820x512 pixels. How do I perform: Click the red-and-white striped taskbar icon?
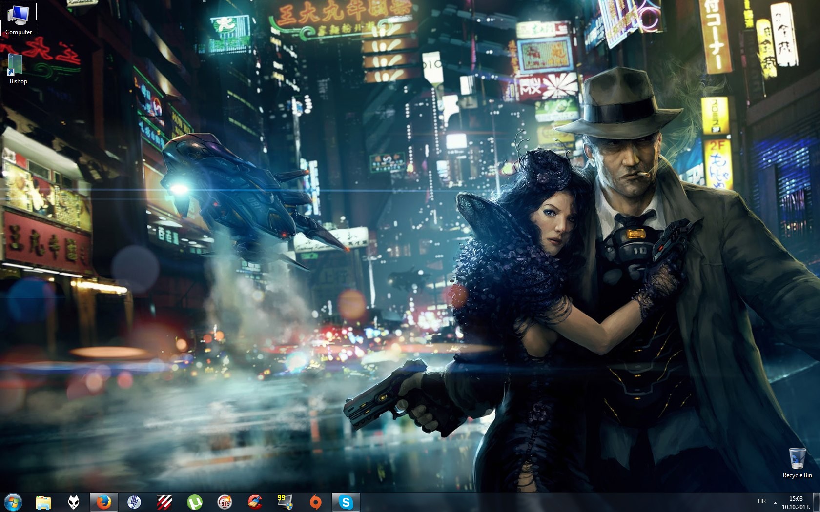click(x=164, y=502)
